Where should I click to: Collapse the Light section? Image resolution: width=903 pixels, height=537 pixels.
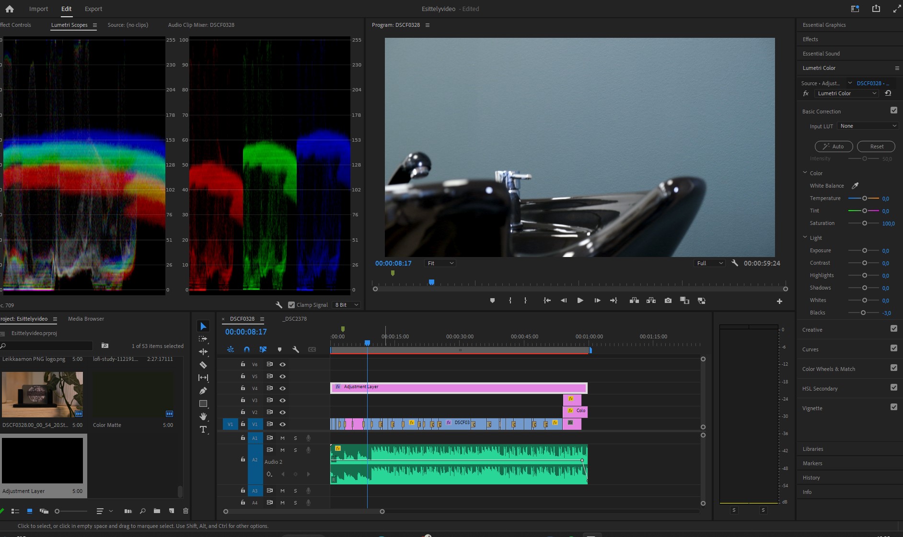tap(805, 237)
